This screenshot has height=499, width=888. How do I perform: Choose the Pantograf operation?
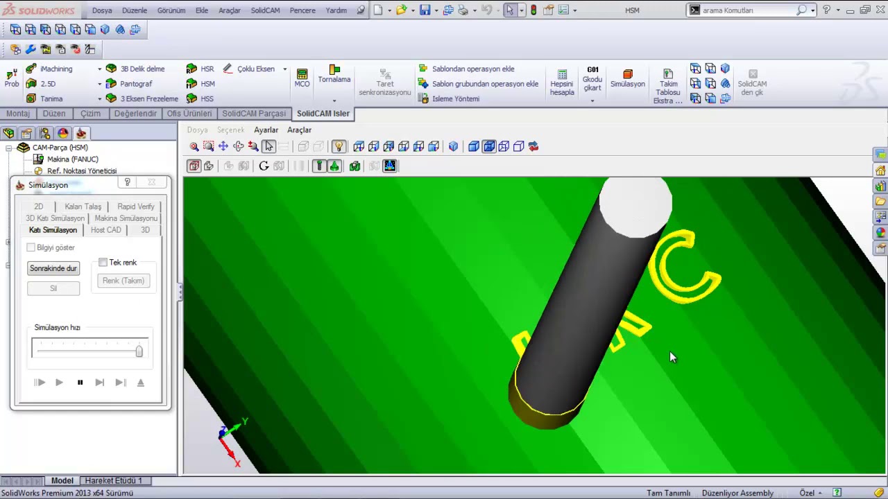click(129, 84)
